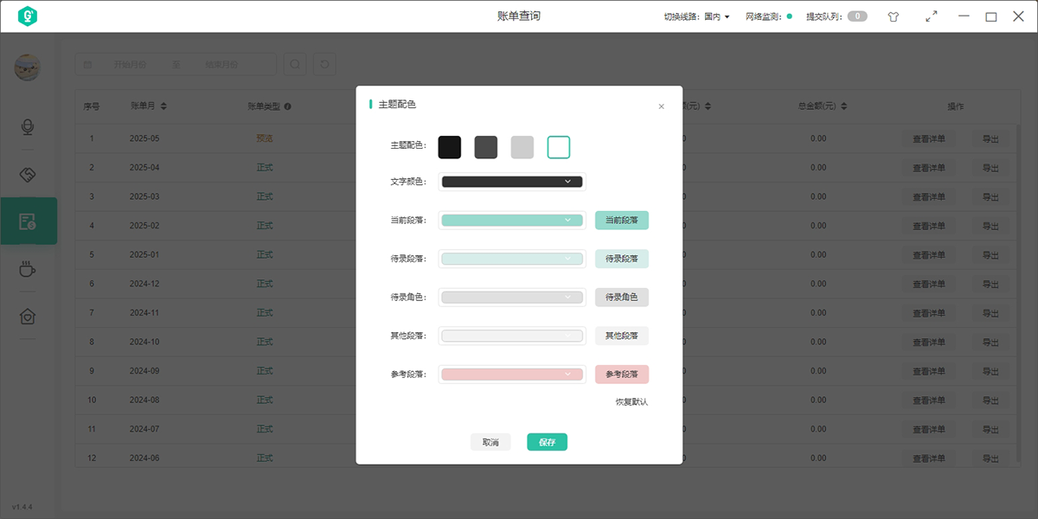Open the handshake cooperation page from sidebar
1038x519 pixels.
pos(28,173)
